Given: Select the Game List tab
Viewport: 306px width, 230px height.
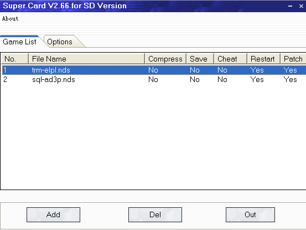Looking at the screenshot, I should pyautogui.click(x=19, y=42).
